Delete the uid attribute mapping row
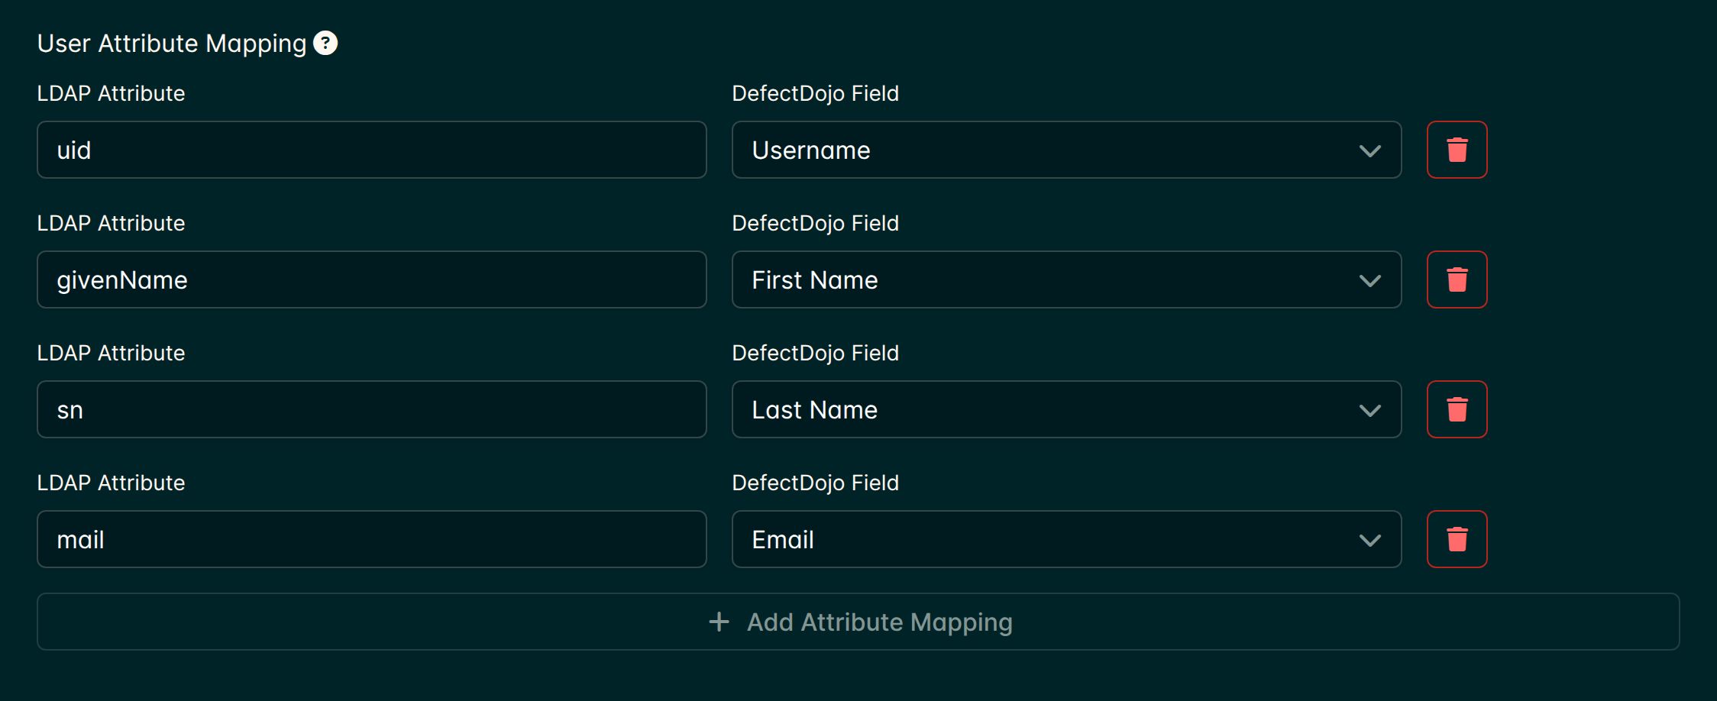This screenshot has width=1717, height=701. 1457,150
